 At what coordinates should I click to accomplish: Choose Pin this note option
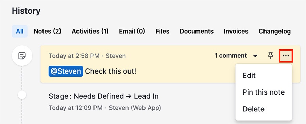(x=263, y=92)
